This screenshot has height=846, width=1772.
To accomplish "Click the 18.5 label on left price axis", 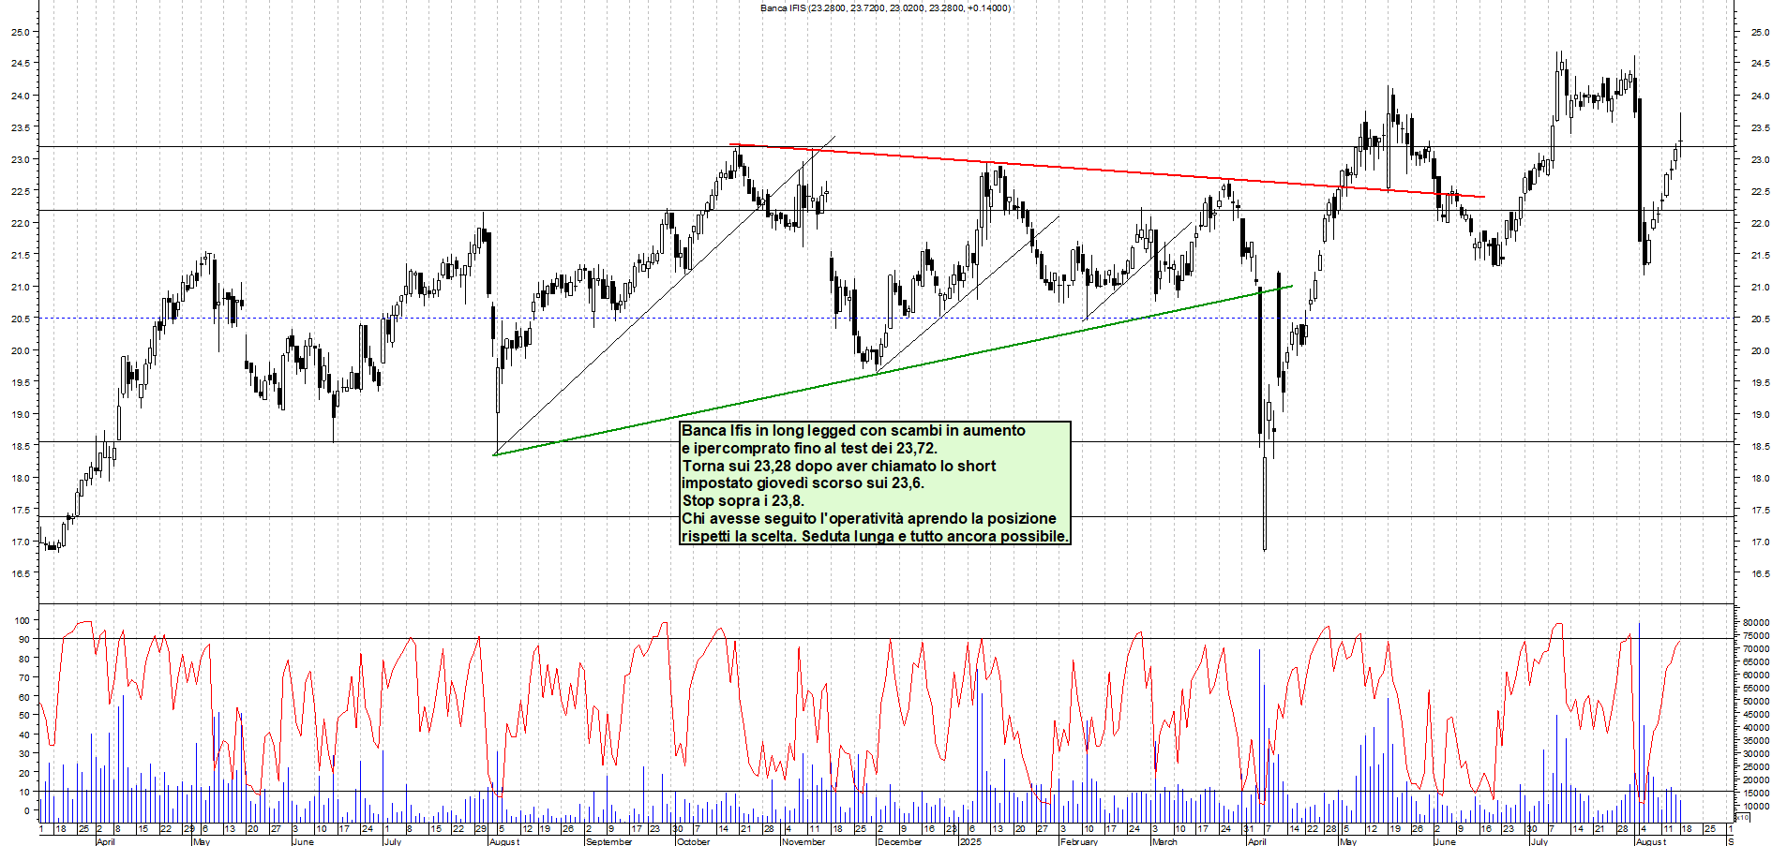I will tap(20, 446).
